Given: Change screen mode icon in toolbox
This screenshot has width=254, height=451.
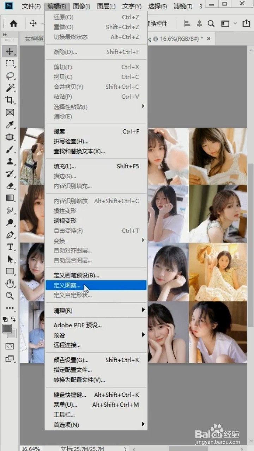Looking at the screenshot, I should click(x=10, y=359).
